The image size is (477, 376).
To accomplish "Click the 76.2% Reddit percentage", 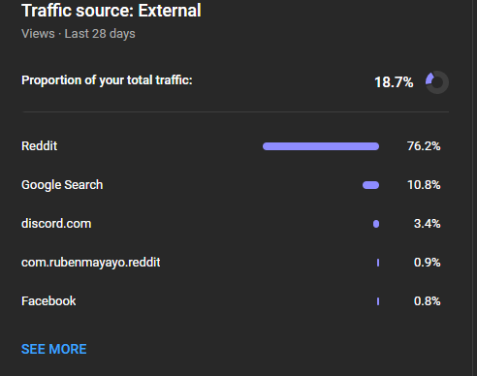I will point(424,146).
